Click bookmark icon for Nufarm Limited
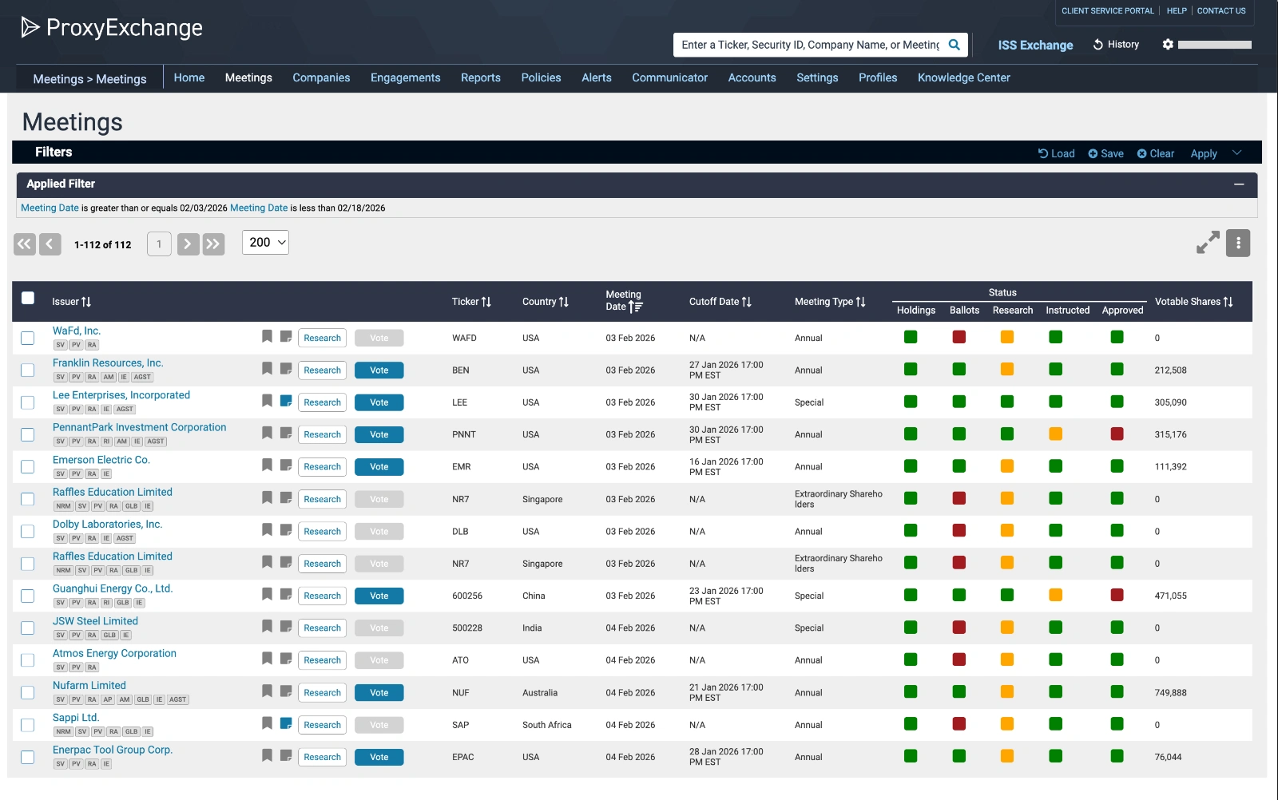This screenshot has width=1278, height=800. pos(267,691)
